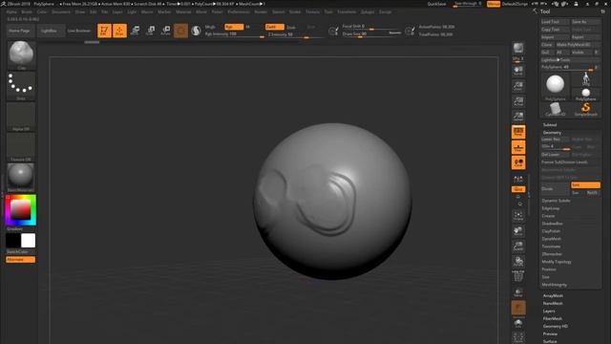Activate the Draw mode button
Screen dimensions: 611x344
point(119,31)
